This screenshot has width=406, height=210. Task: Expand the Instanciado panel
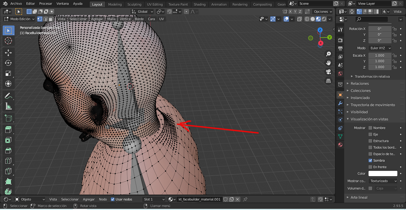(x=360, y=98)
